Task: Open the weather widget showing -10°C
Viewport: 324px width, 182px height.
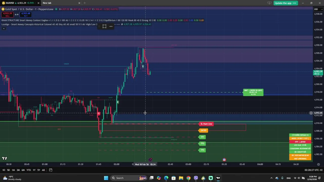Action: click(12, 178)
